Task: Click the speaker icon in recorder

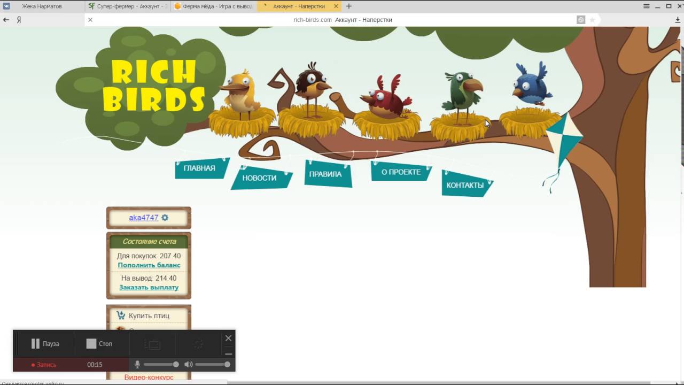Action: point(188,365)
